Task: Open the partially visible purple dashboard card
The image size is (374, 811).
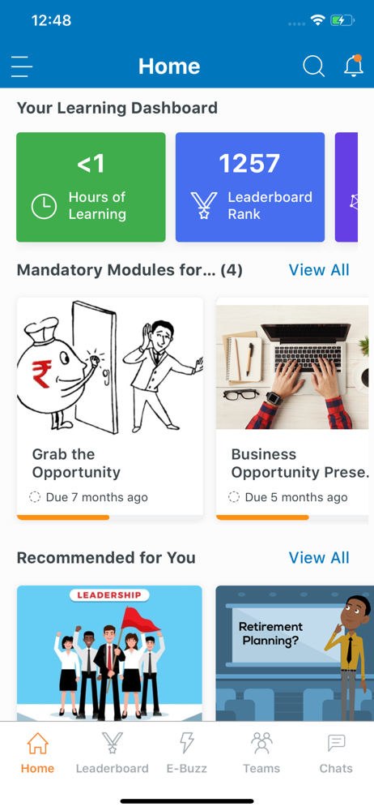Action: [x=346, y=187]
